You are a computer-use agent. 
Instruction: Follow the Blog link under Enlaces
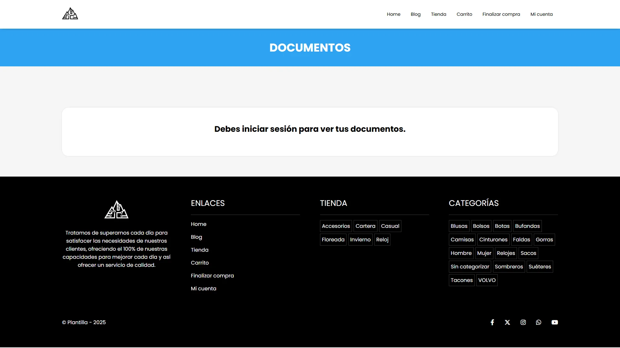point(196,237)
